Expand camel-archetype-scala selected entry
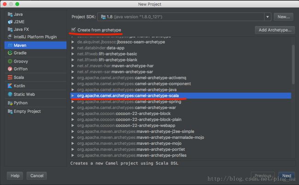 (73, 96)
